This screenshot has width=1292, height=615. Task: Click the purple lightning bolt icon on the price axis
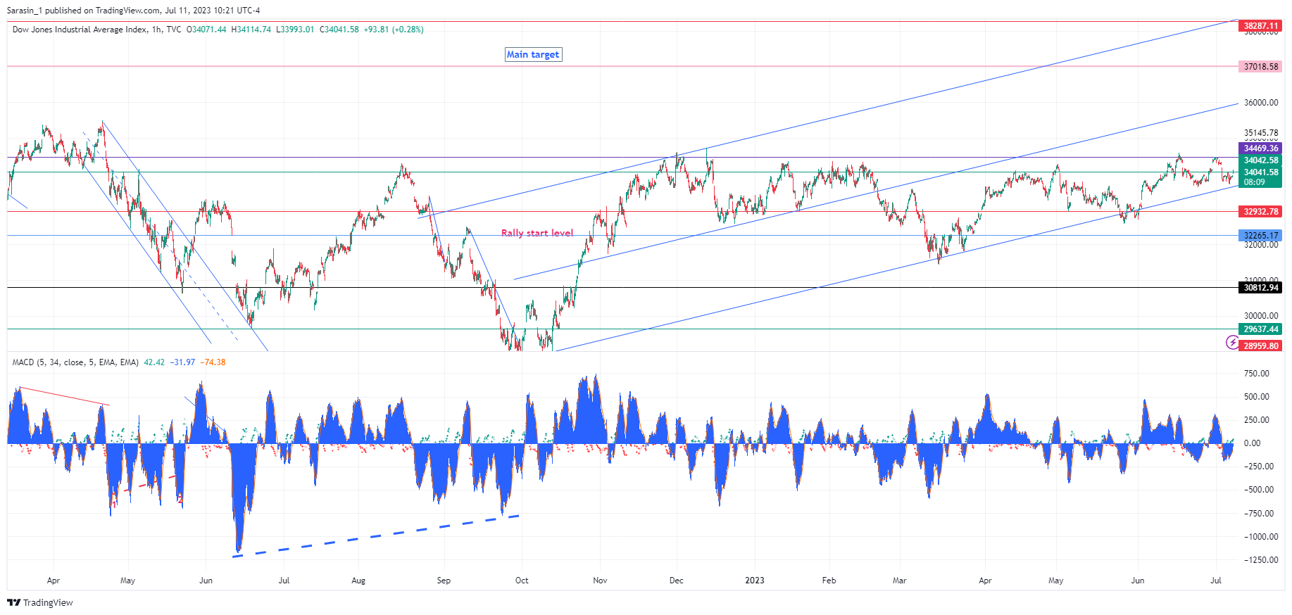[x=1232, y=343]
